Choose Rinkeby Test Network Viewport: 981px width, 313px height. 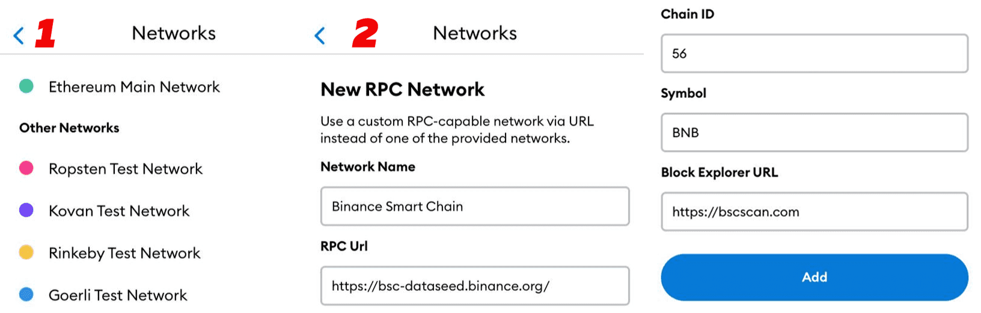coord(124,253)
